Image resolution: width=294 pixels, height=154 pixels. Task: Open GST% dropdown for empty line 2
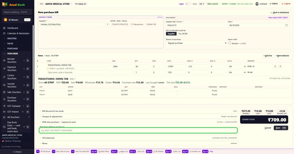[237, 72]
